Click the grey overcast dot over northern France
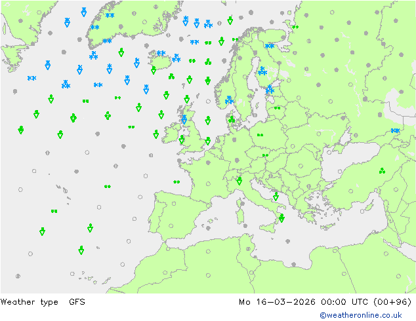The width and height of the screenshot is (416, 321). (x=208, y=162)
